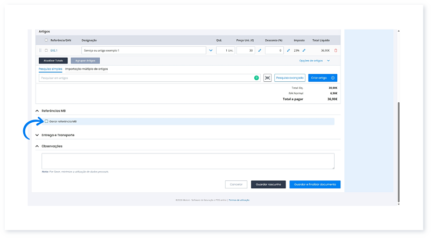Select the Pesquisa simples tab
The height and width of the screenshot is (238, 431).
tap(50, 69)
